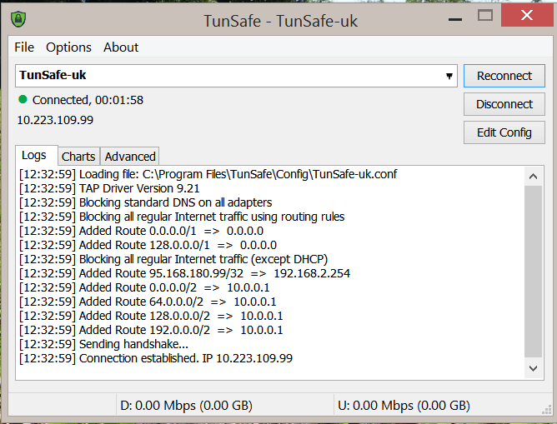557x424 pixels.
Task: Select 'Added Route 0.0.0.0/1' log line
Action: click(x=142, y=231)
